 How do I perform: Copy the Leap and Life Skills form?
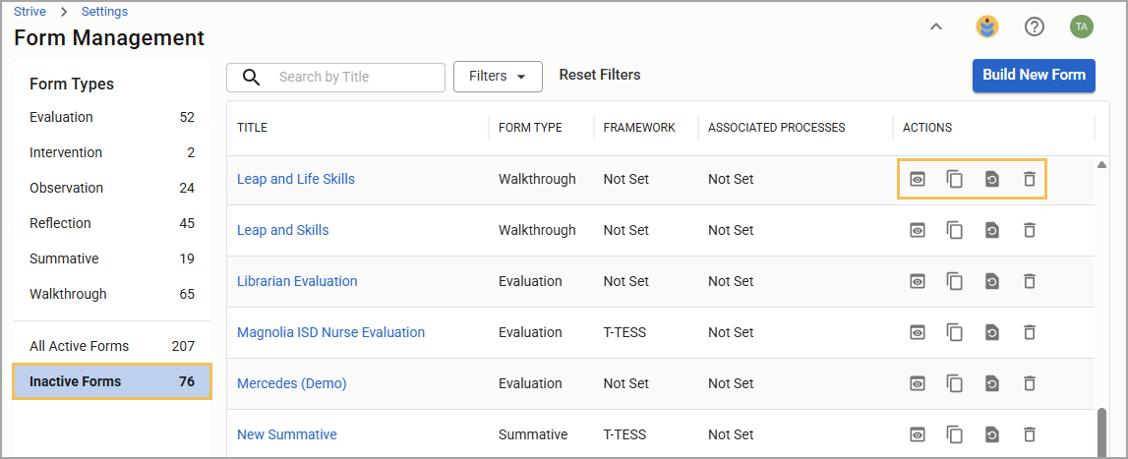(x=955, y=179)
